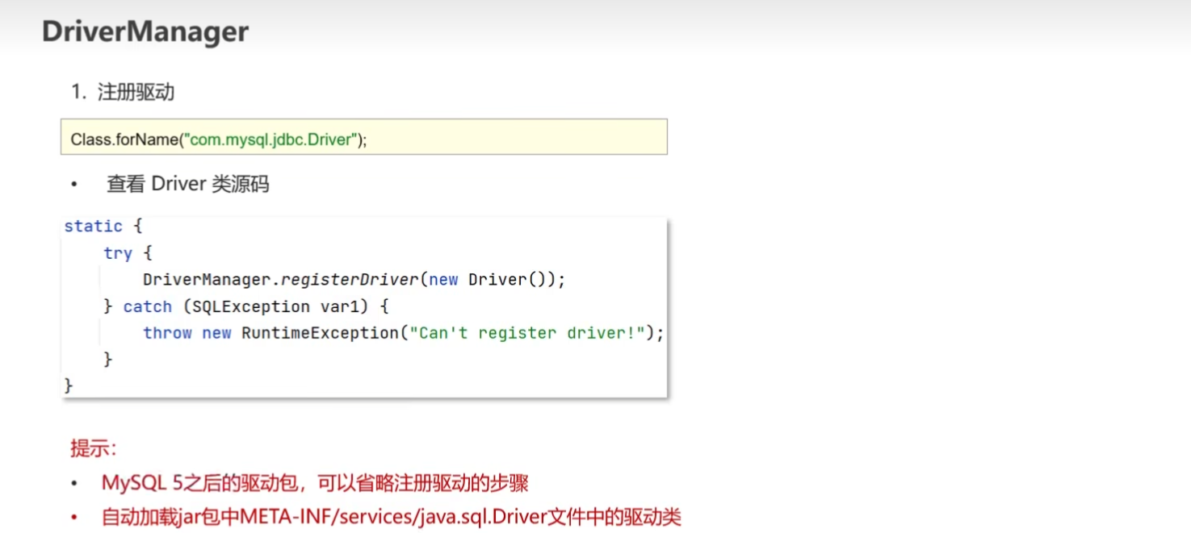Image resolution: width=1191 pixels, height=533 pixels.
Task: Click the catch (SQLException var1) line
Action: pyautogui.click(x=247, y=306)
